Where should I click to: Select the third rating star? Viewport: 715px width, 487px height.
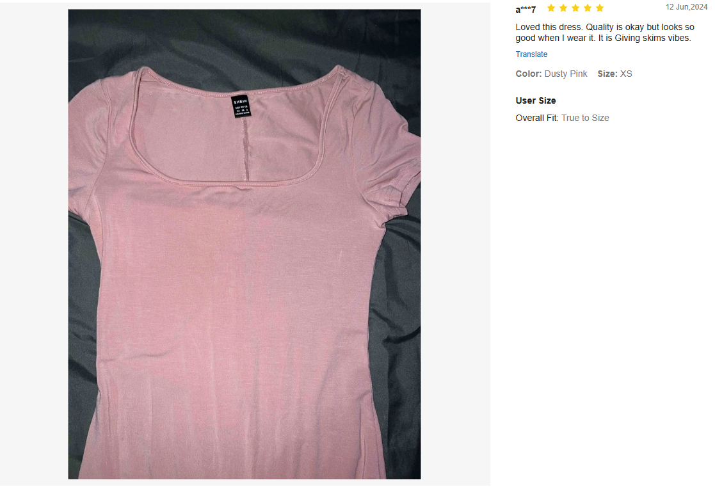click(x=575, y=8)
